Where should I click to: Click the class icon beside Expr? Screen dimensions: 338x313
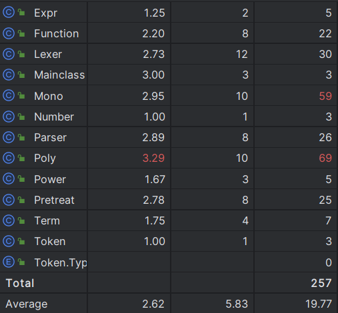click(9, 13)
